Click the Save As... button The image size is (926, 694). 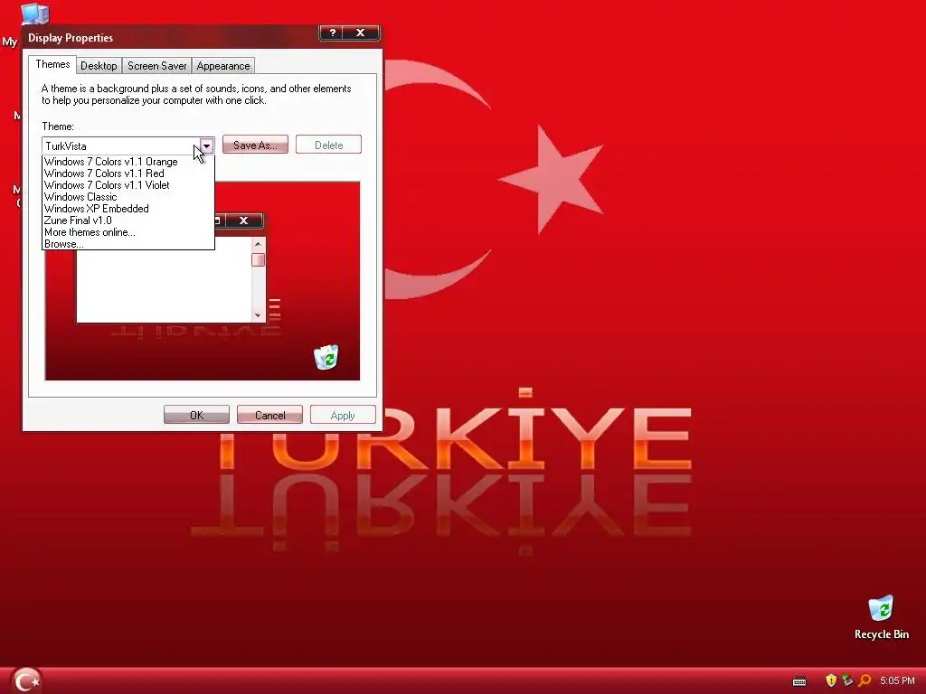pyautogui.click(x=255, y=145)
